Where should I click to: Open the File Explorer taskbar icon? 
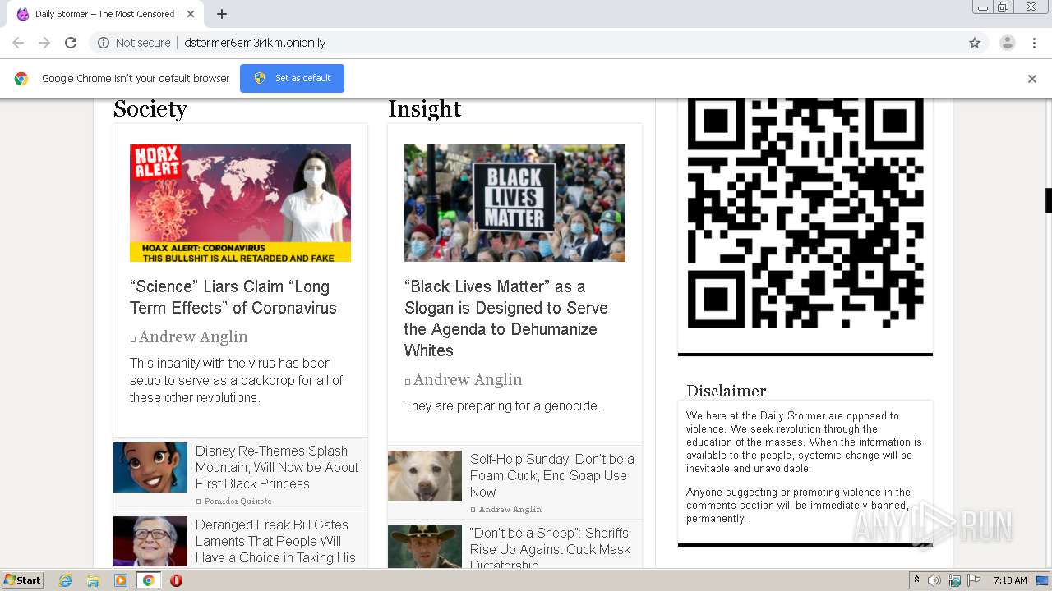(93, 580)
